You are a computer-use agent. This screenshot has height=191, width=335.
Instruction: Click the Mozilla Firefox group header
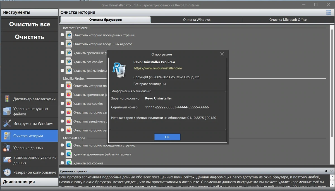coord(74,79)
